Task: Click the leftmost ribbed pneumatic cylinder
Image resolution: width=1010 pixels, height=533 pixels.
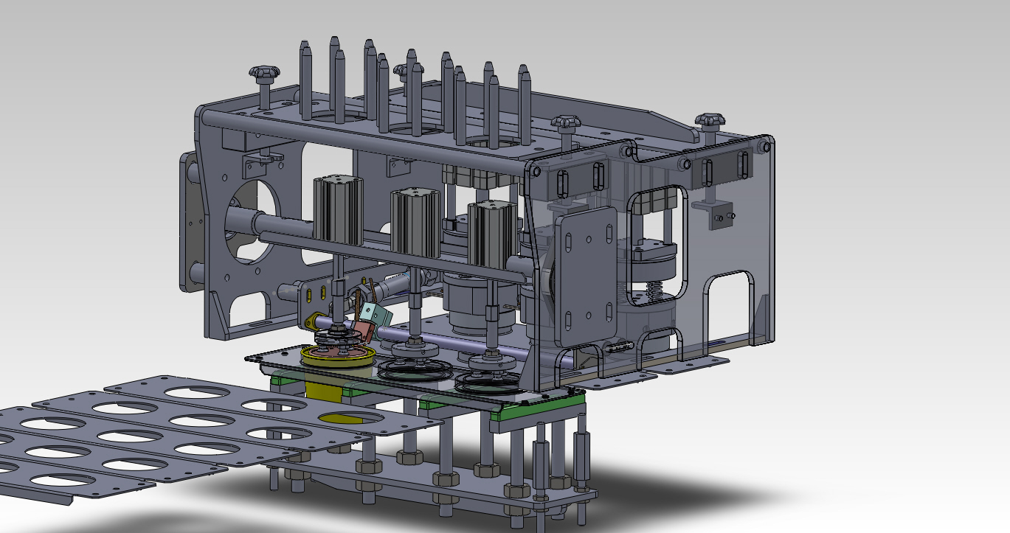Action: tap(335, 210)
